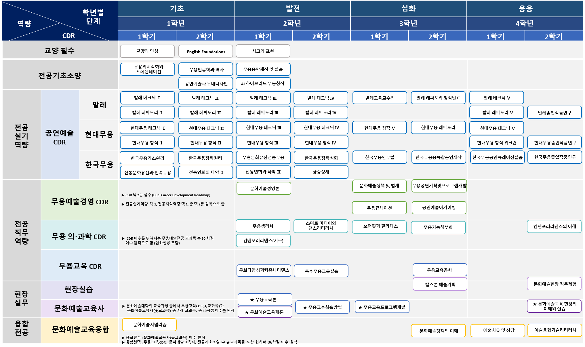Select the starred 무용교육프로그램개발 box

[382, 307]
